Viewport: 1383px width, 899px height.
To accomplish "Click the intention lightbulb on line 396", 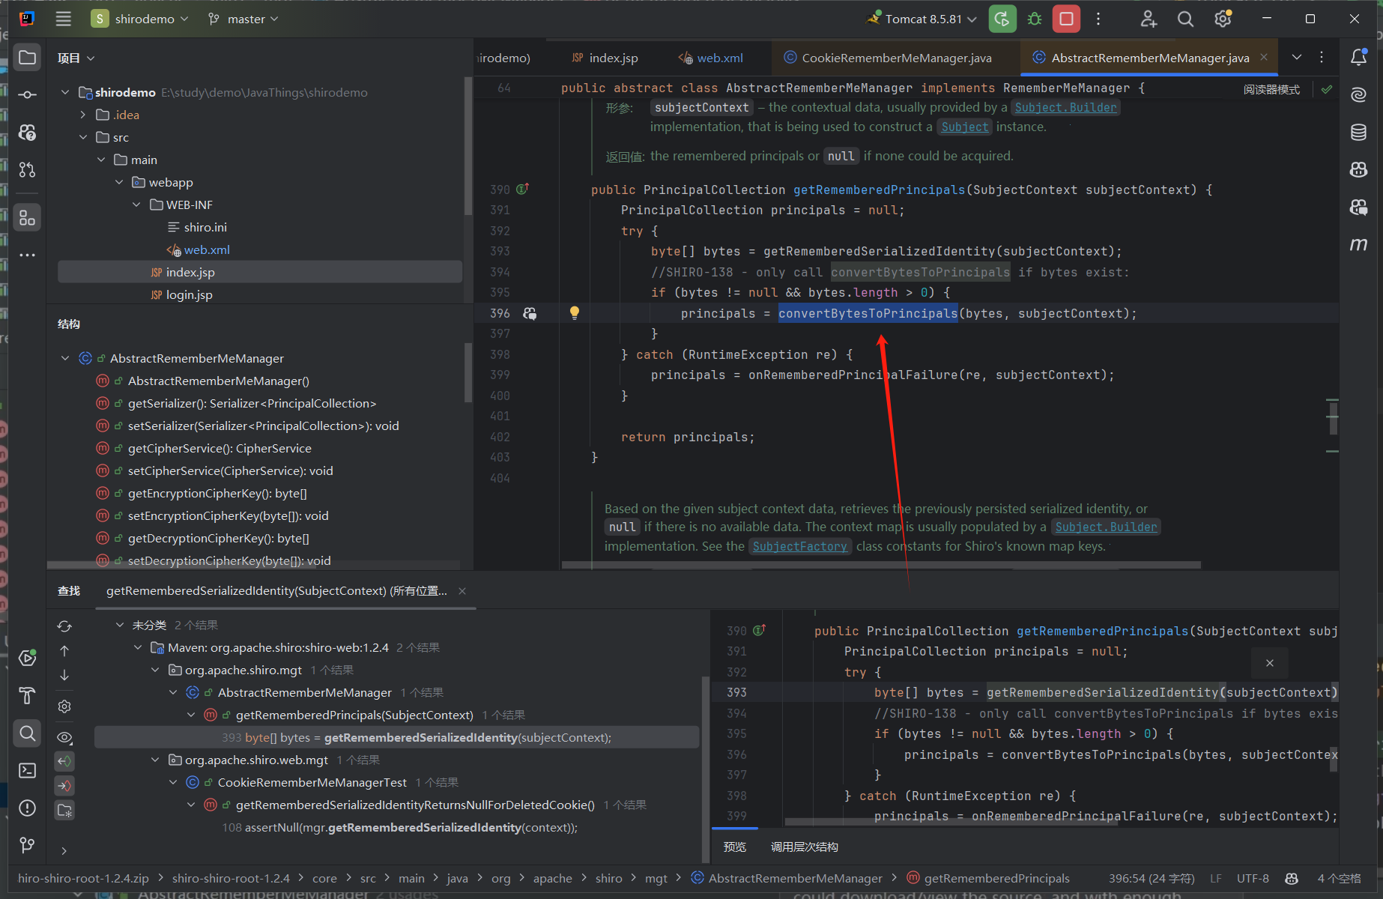I will [575, 313].
